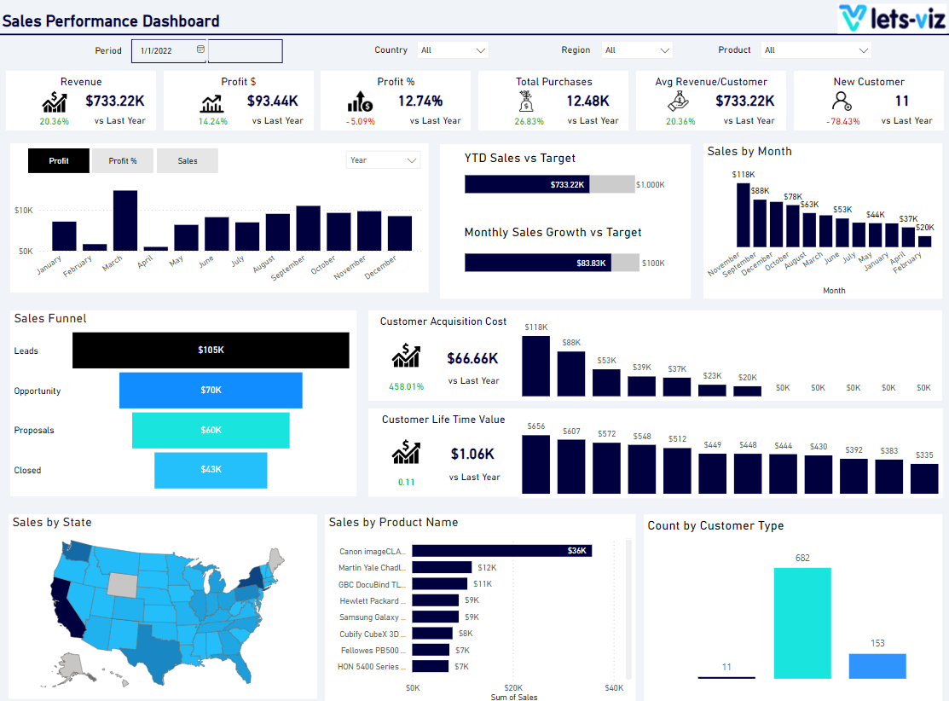Click the Customer Life Time Value trend icon
Screen dimensions: 949x701
pos(406,449)
